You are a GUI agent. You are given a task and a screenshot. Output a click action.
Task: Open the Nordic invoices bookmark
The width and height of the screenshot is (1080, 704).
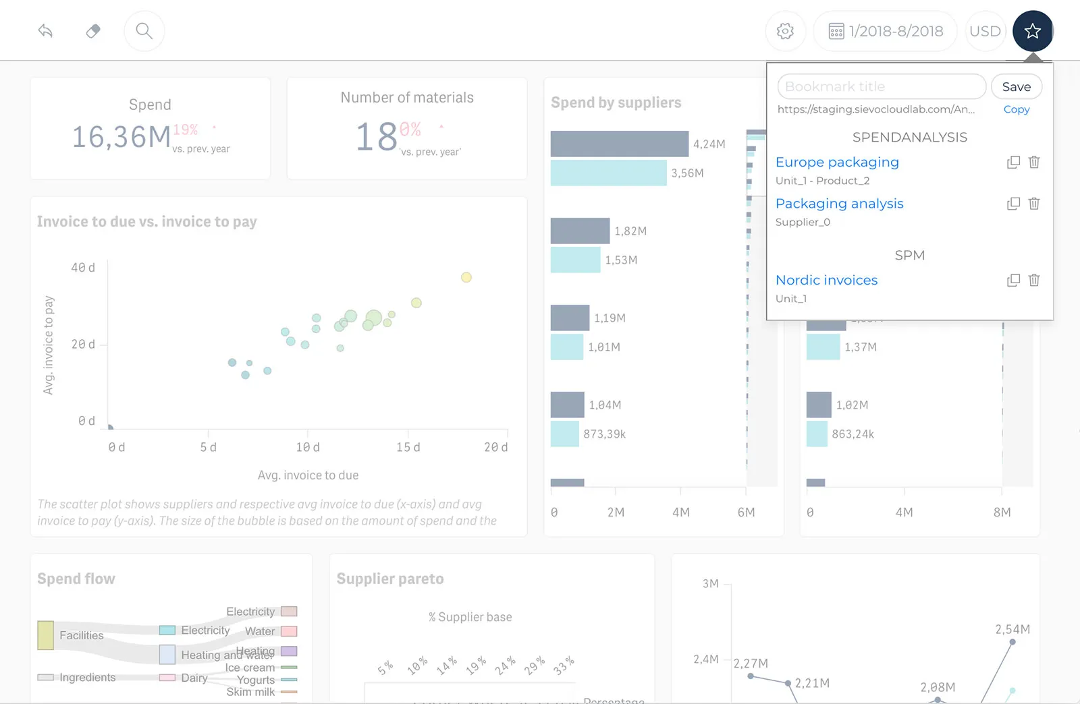tap(826, 281)
